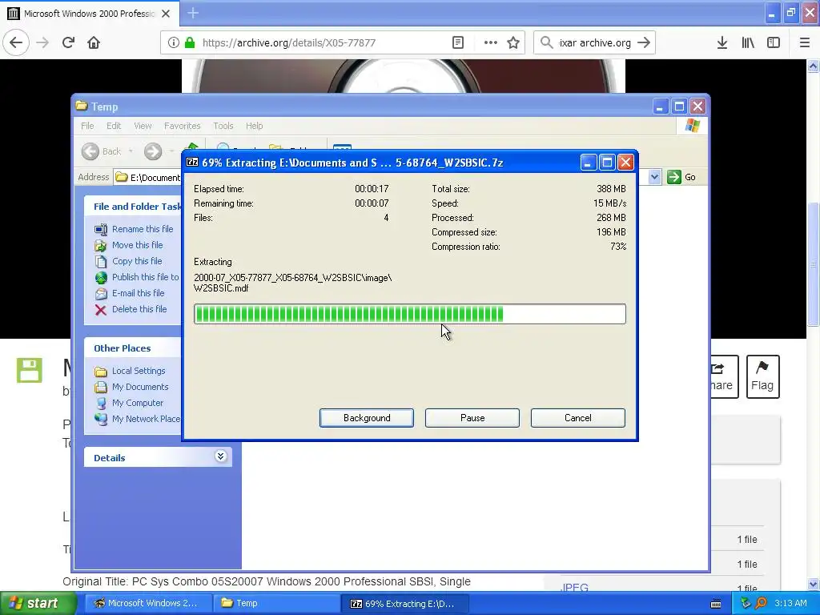Toggle Firefox sidebar view
820x615 pixels.
click(x=773, y=43)
